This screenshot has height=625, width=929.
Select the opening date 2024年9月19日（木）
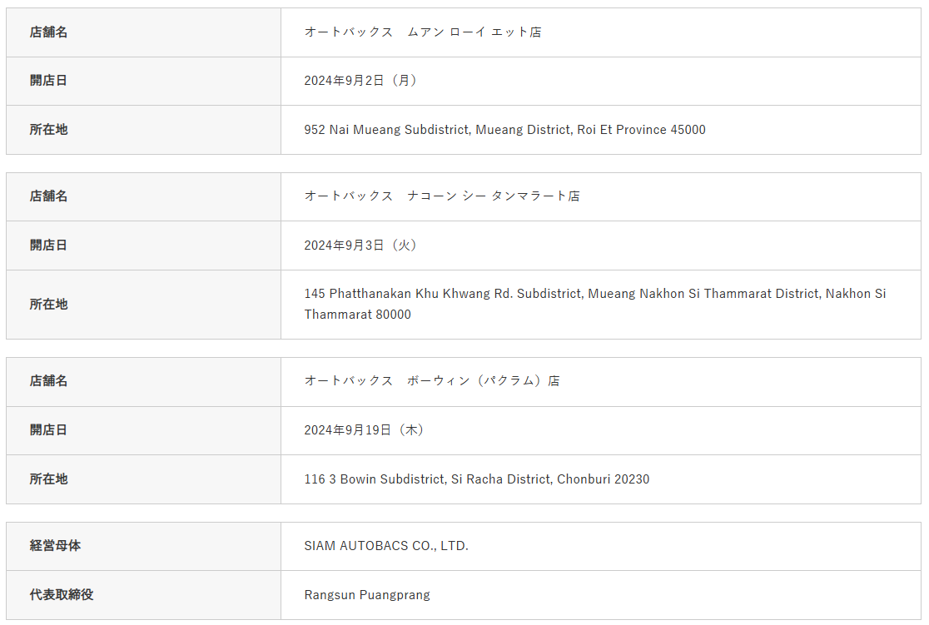[x=364, y=430]
